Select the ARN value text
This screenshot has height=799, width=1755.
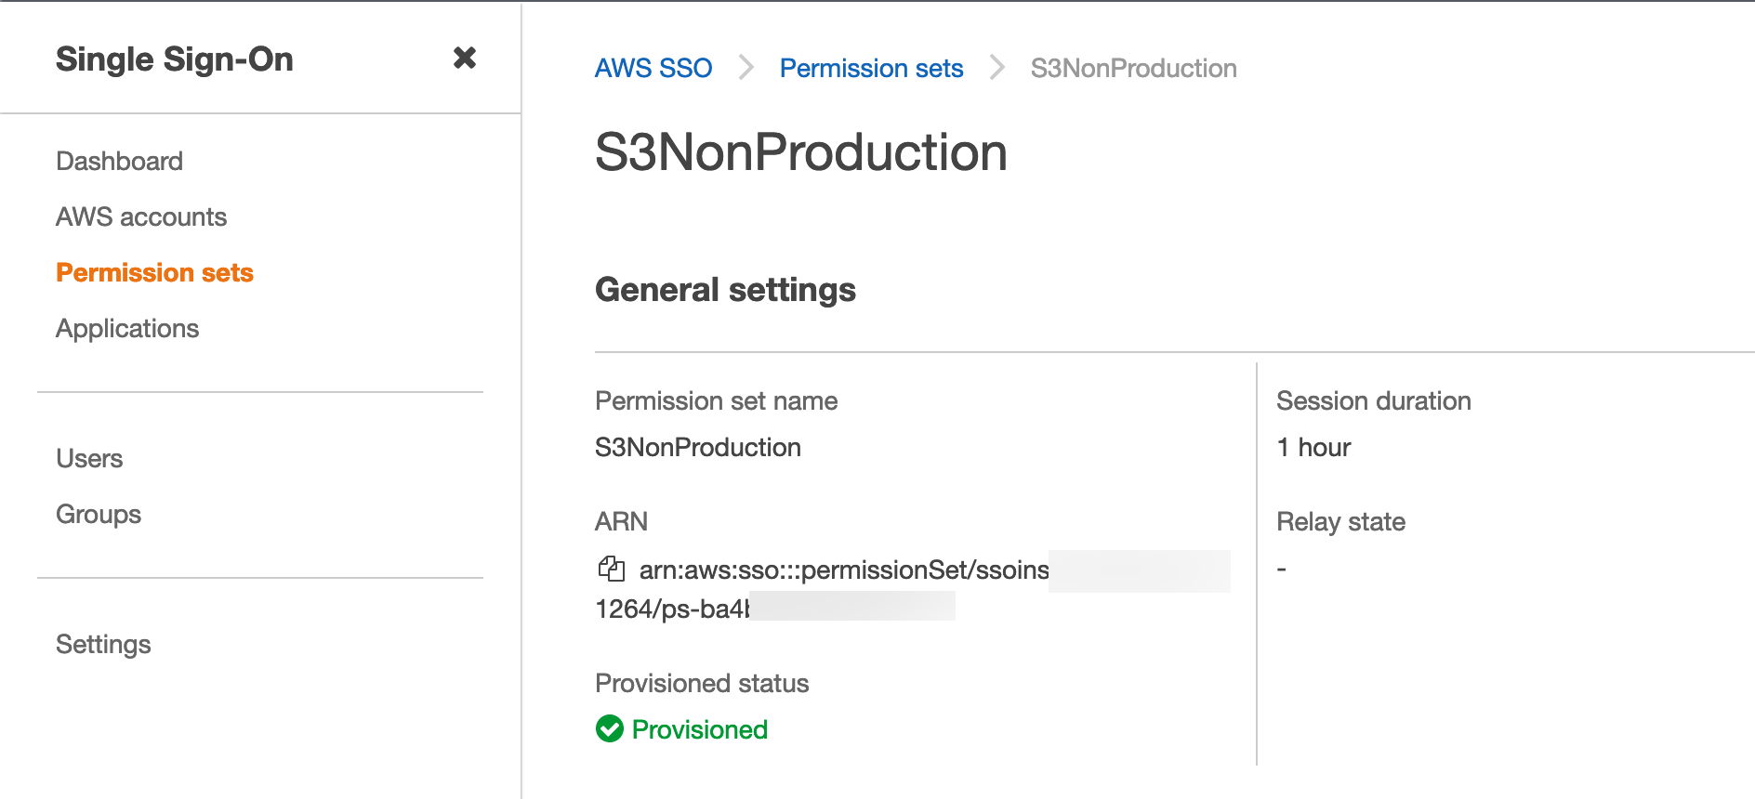tap(843, 570)
